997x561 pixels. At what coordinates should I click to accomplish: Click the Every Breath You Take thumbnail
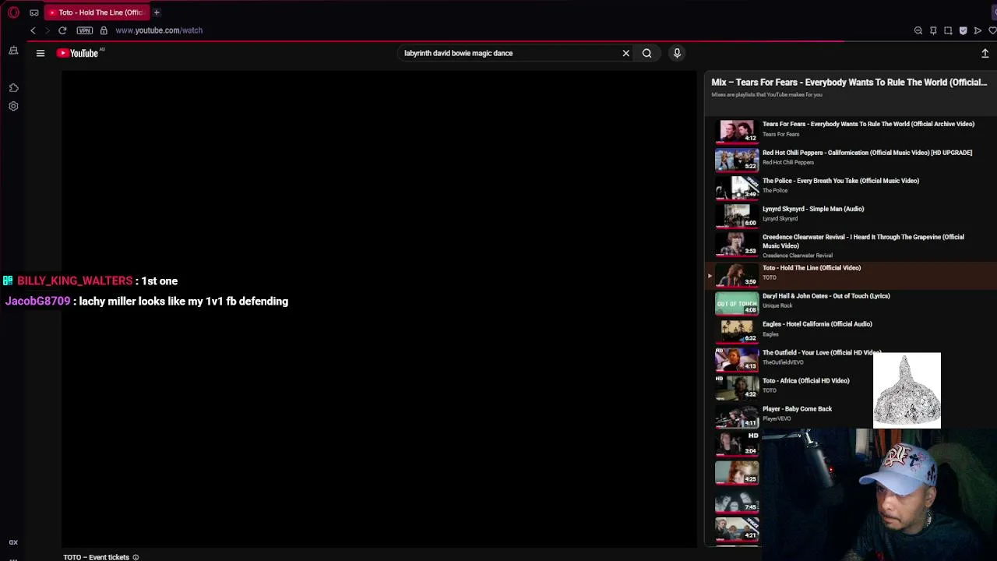point(737,187)
